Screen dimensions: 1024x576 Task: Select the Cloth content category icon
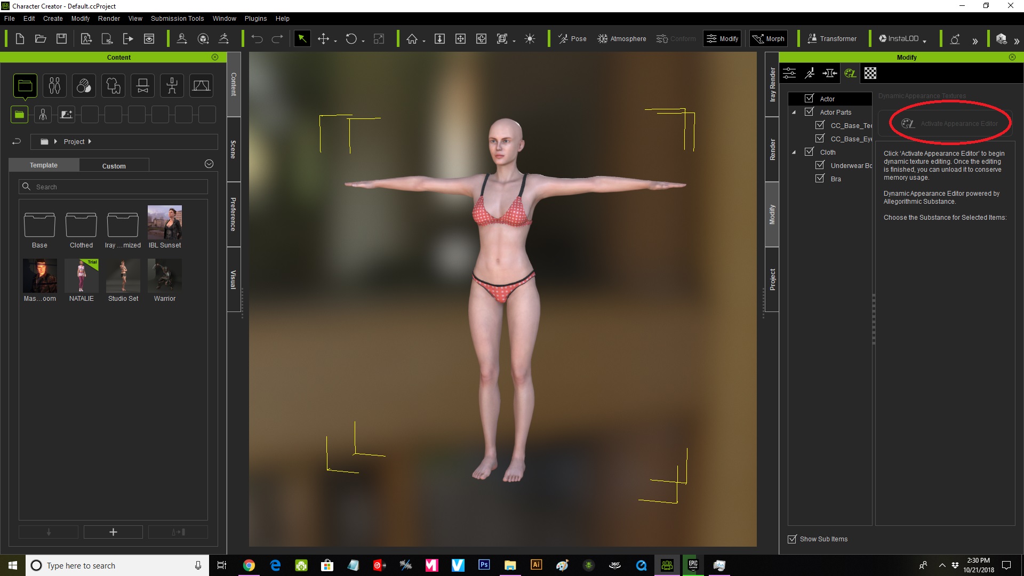pyautogui.click(x=113, y=86)
